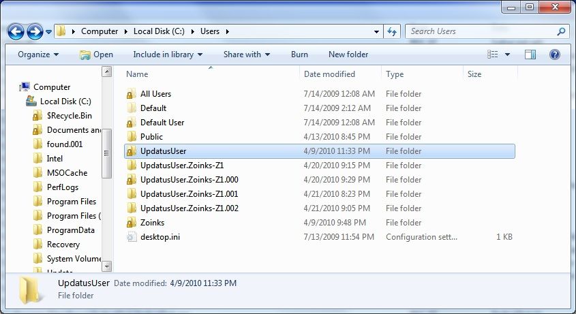Open the view options dropdown arrow
The height and width of the screenshot is (314, 576).
[x=507, y=54]
